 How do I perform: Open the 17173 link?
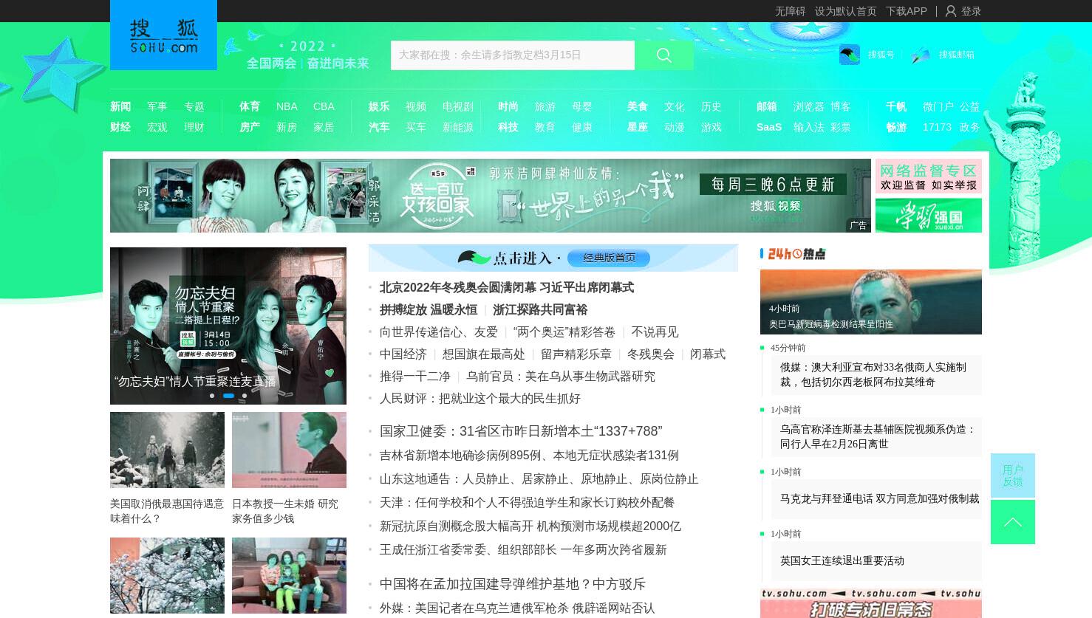click(x=937, y=127)
